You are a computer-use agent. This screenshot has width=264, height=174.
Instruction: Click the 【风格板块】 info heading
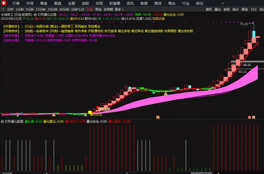tap(12, 31)
